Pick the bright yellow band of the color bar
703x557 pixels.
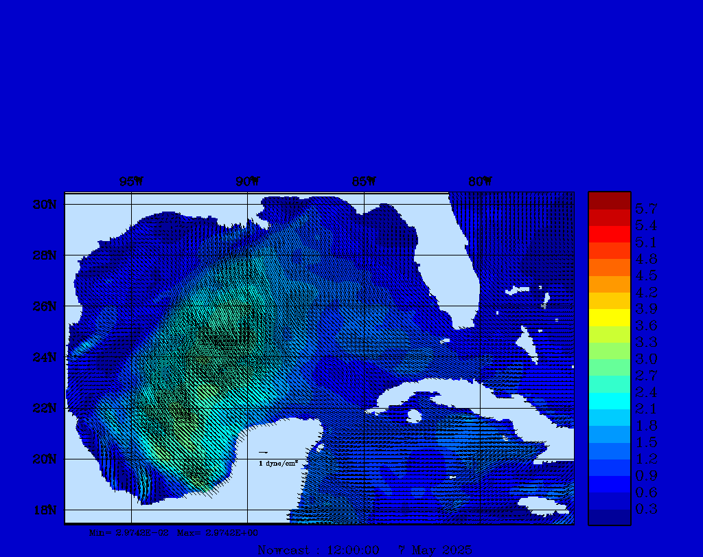pos(610,317)
